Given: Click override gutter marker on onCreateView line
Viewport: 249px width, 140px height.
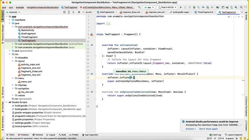Looking at the screenshot, I should point(92,45).
